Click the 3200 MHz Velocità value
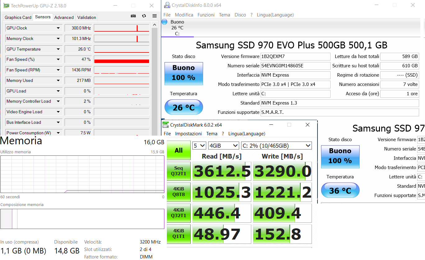Viewport: 425px width, 260px height. click(x=150, y=242)
